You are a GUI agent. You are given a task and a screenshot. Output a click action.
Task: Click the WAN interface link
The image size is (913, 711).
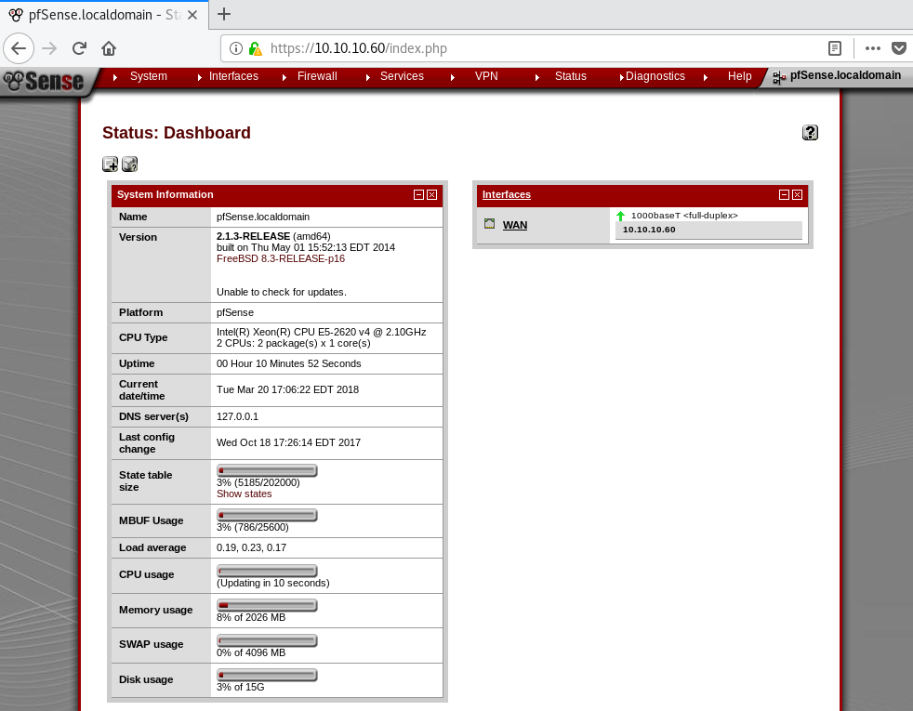(515, 225)
